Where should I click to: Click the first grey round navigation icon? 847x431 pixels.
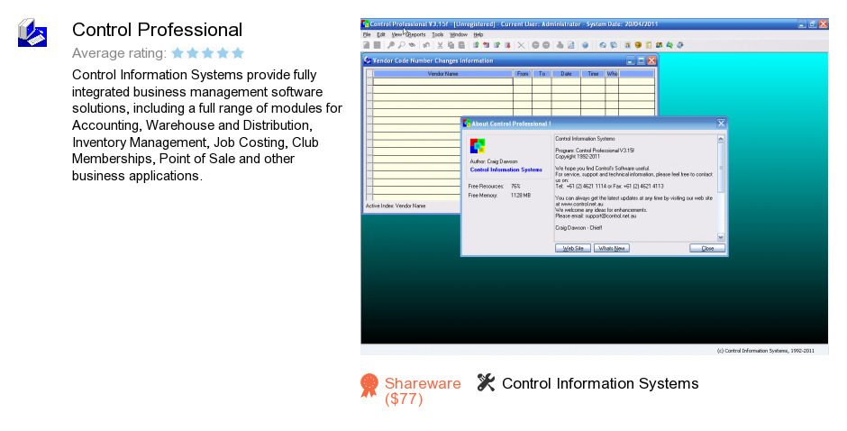[535, 45]
